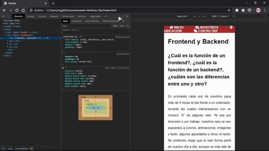Open the Network tab
Image resolution: width=269 pixels, height=151 pixels.
(54, 16)
